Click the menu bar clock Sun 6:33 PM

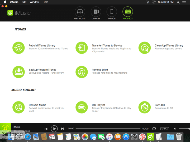(166, 2)
